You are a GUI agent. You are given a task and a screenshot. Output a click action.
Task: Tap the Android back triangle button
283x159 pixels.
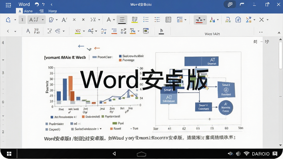(x=114, y=153)
